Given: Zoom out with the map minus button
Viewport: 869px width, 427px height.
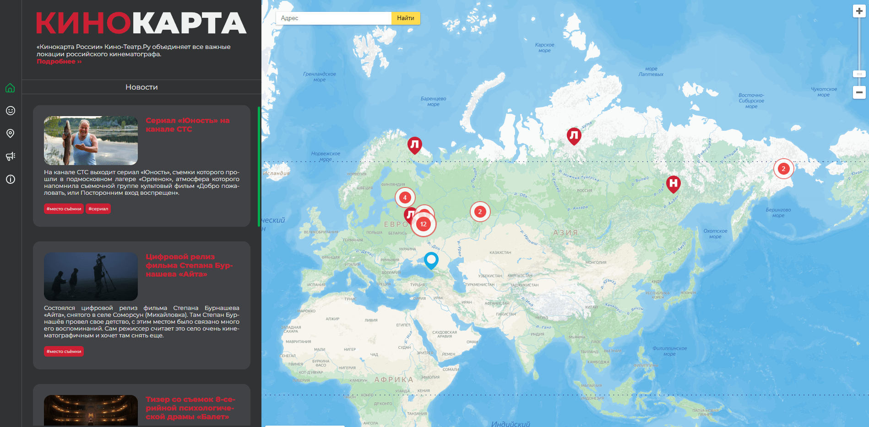Looking at the screenshot, I should [859, 92].
